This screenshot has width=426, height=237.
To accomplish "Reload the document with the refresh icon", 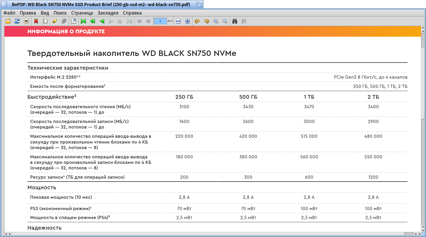I will point(17,21).
